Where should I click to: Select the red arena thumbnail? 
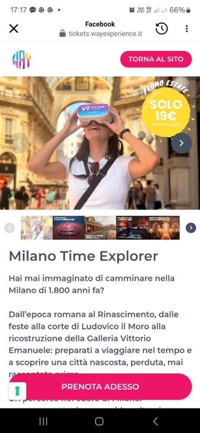pos(68,228)
